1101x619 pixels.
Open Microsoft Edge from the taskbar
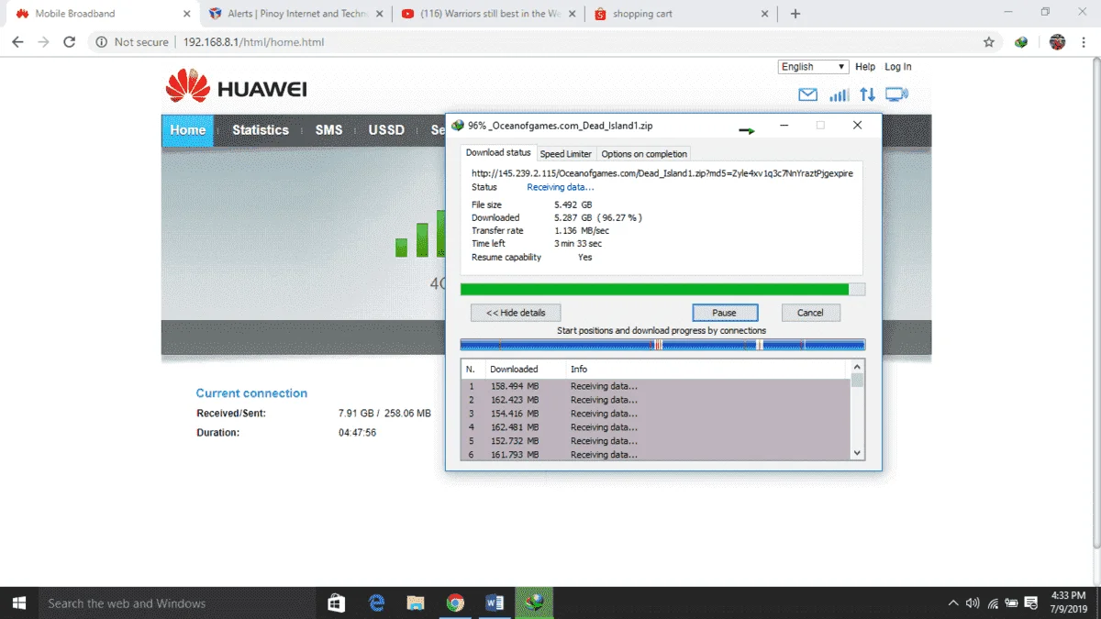(x=376, y=603)
